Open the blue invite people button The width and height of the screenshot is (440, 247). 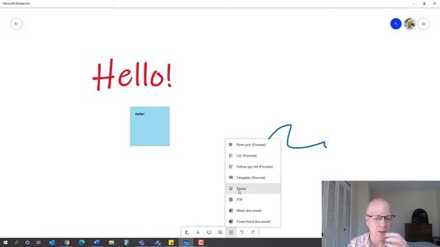(x=396, y=24)
